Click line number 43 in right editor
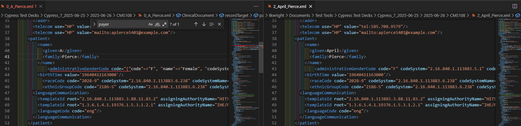521x126 pixels. (274, 69)
